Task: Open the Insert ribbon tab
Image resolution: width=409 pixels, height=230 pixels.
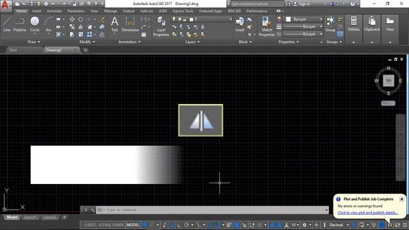Action: [x=36, y=11]
